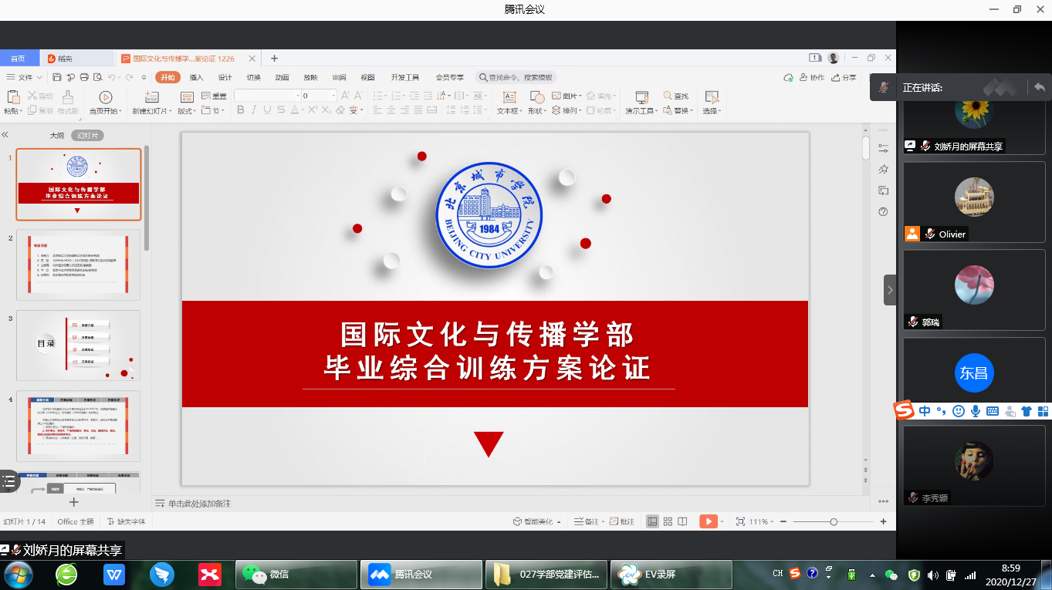This screenshot has height=590, width=1052.
Task: Switch to the 大纲 outline tab
Action: pos(57,135)
